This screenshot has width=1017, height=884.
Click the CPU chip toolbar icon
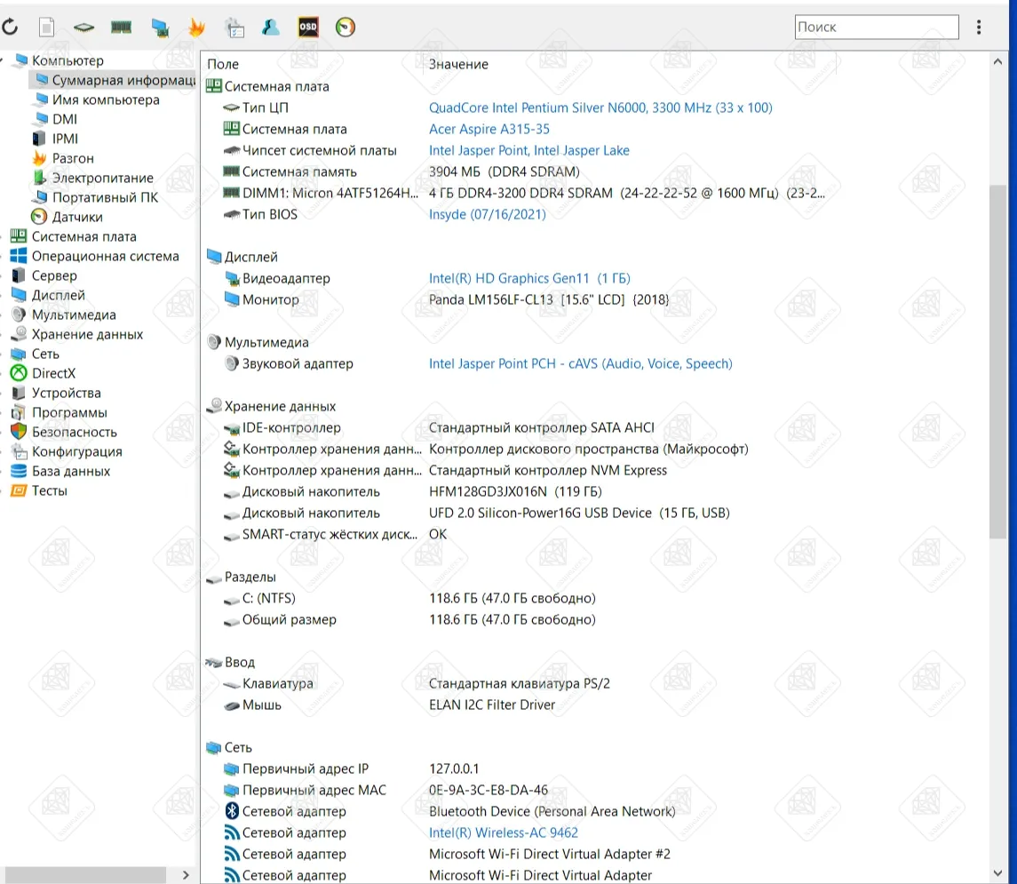(x=83, y=28)
